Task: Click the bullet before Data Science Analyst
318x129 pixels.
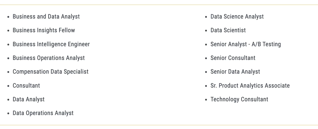Action: click(206, 17)
